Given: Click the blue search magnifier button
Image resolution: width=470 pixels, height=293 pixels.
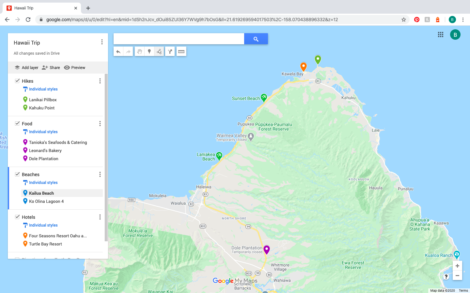Looking at the screenshot, I should coord(256,39).
